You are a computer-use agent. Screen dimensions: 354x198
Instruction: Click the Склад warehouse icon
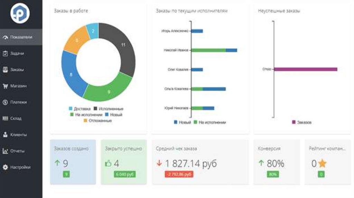(x=5, y=118)
